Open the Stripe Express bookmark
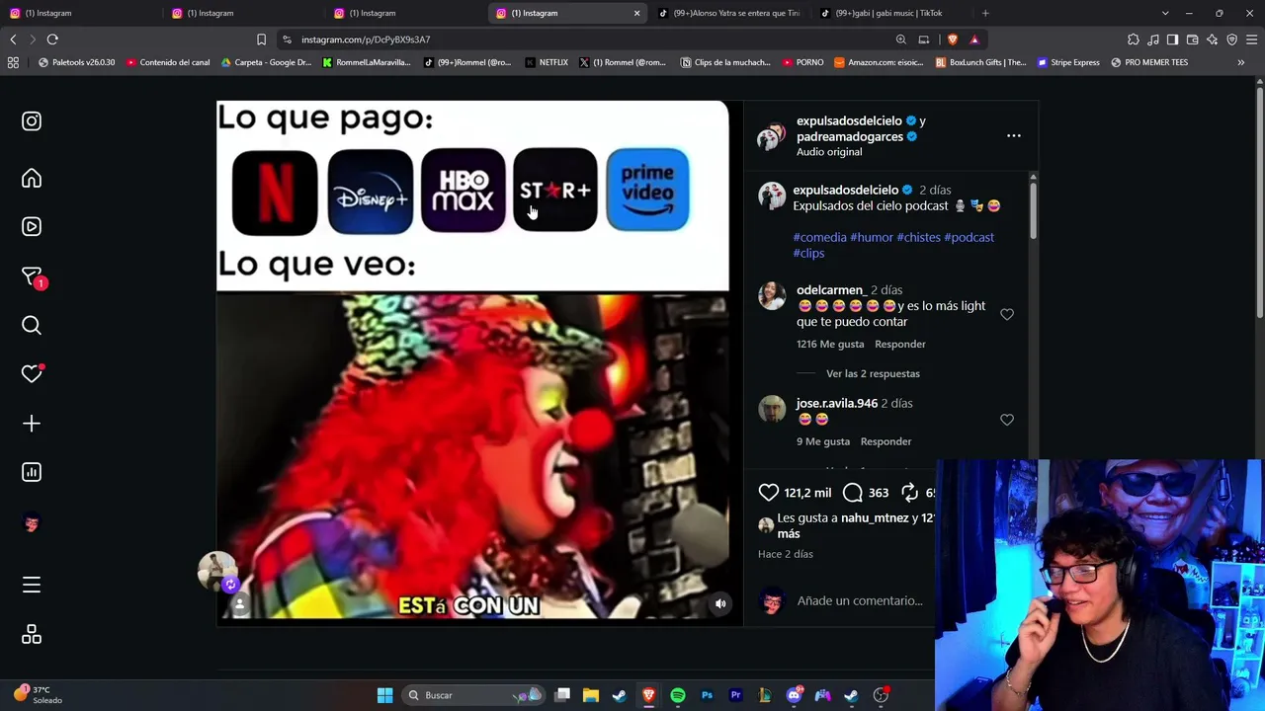The height and width of the screenshot is (711, 1265). (x=1068, y=62)
